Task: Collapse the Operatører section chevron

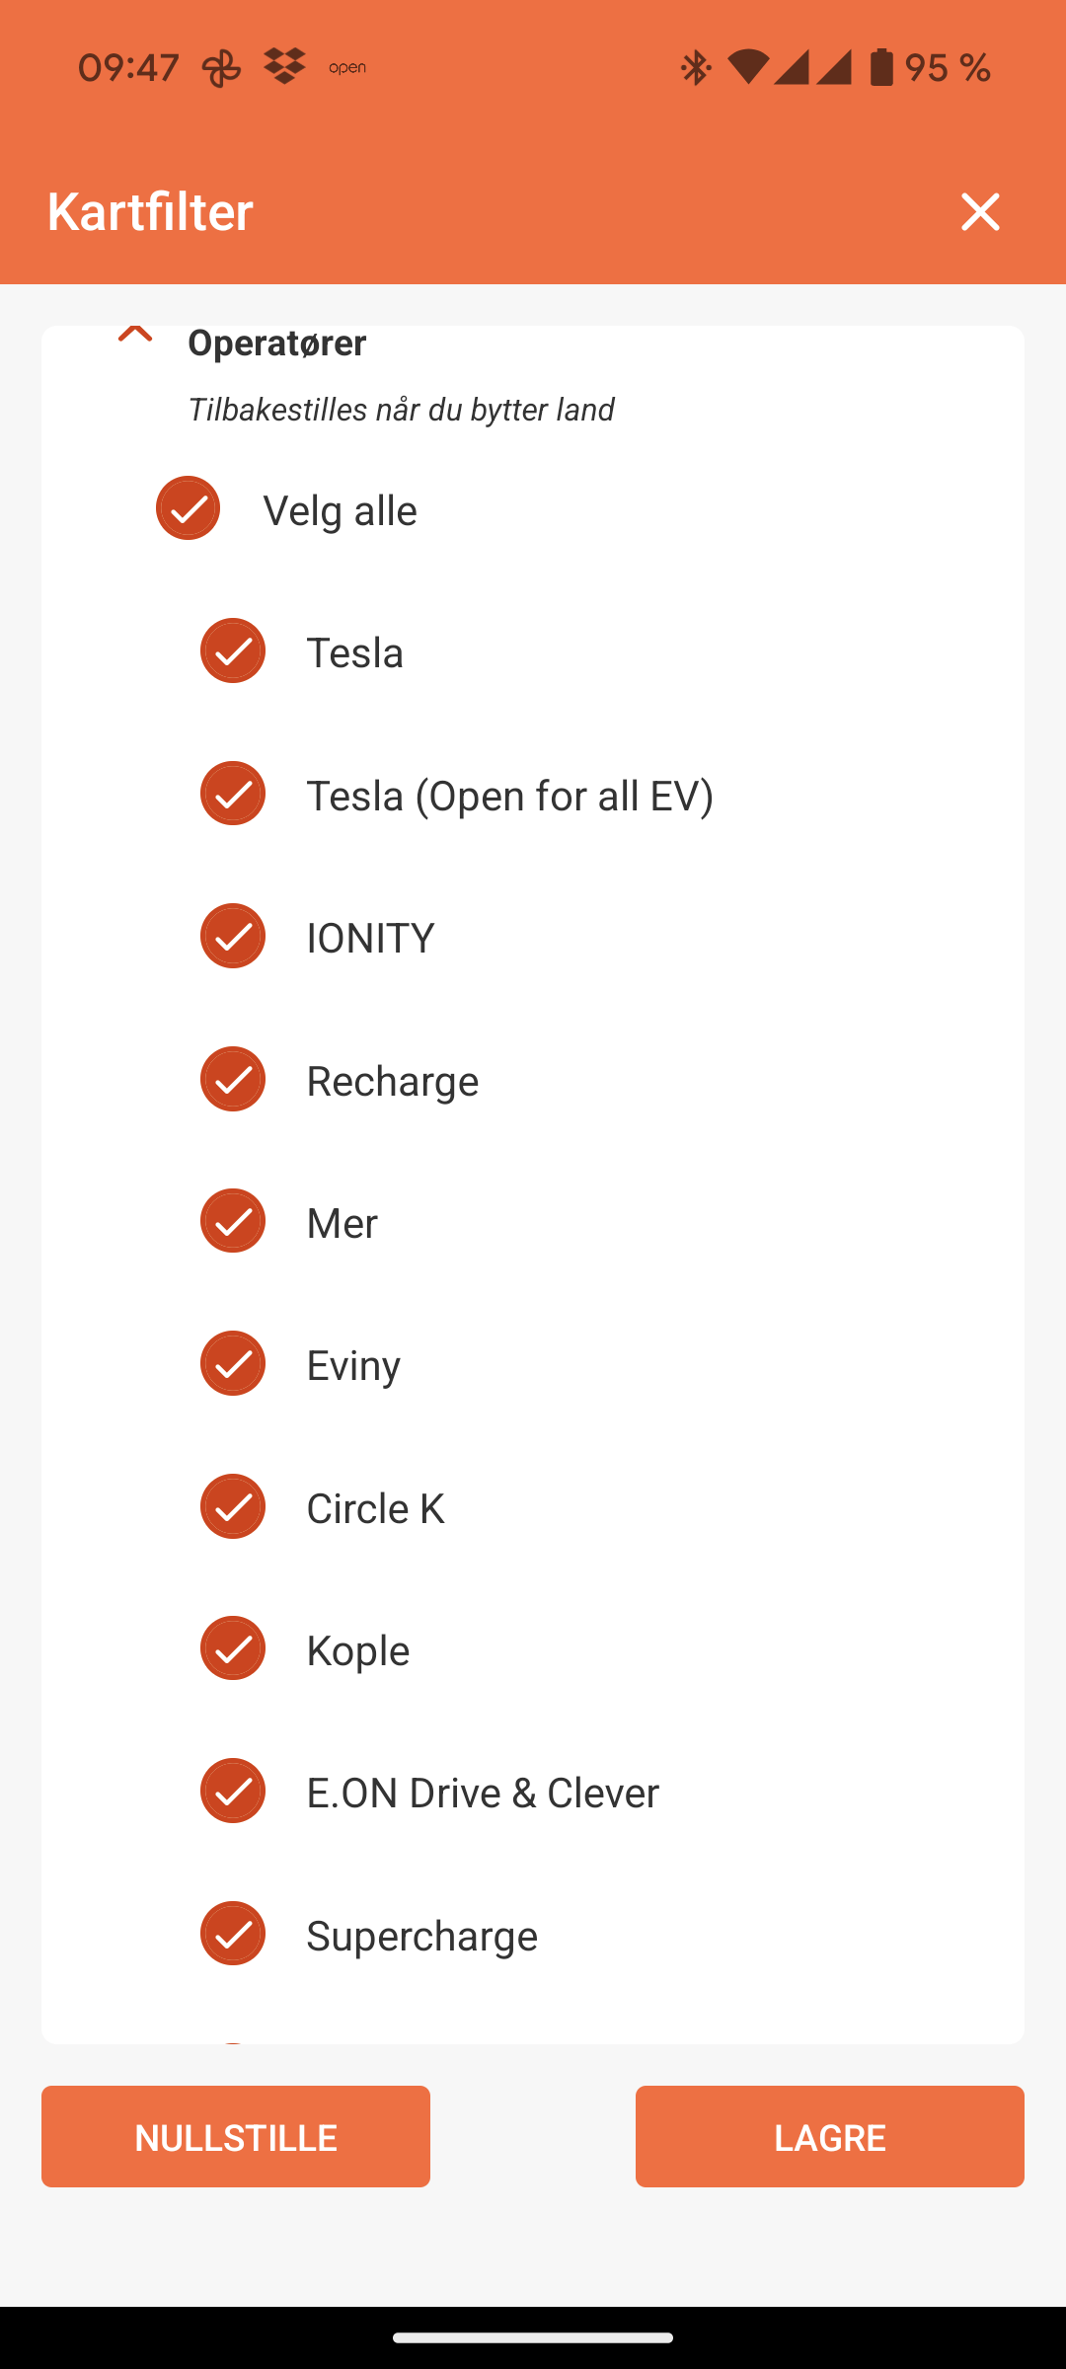Action: click(135, 336)
